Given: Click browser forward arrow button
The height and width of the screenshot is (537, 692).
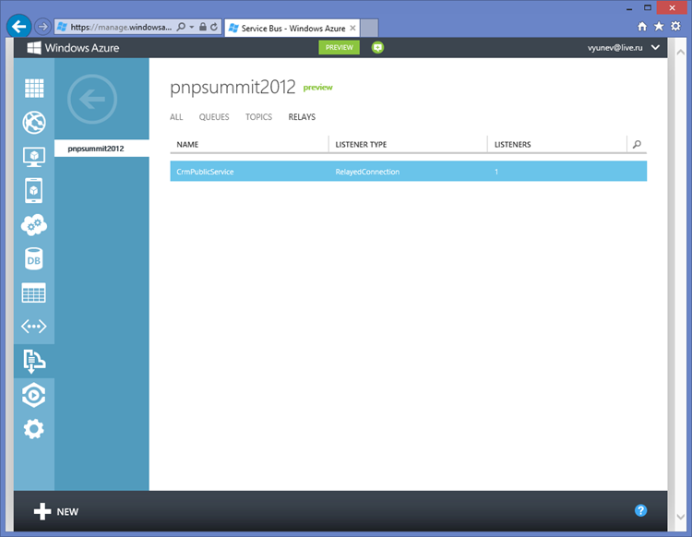Looking at the screenshot, I should point(42,27).
